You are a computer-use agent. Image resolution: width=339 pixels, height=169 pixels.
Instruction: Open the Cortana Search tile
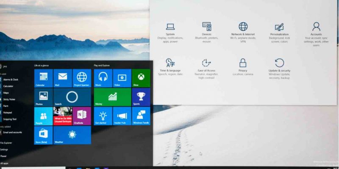click(72, 97)
